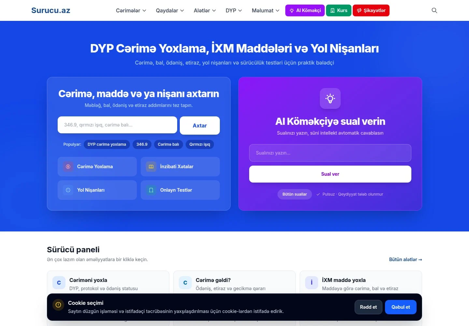Open the Alətlər dropdown menu
The width and height of the screenshot is (469, 326).
click(205, 10)
